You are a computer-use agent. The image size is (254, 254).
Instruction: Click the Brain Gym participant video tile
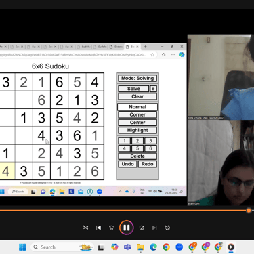tap(221, 163)
